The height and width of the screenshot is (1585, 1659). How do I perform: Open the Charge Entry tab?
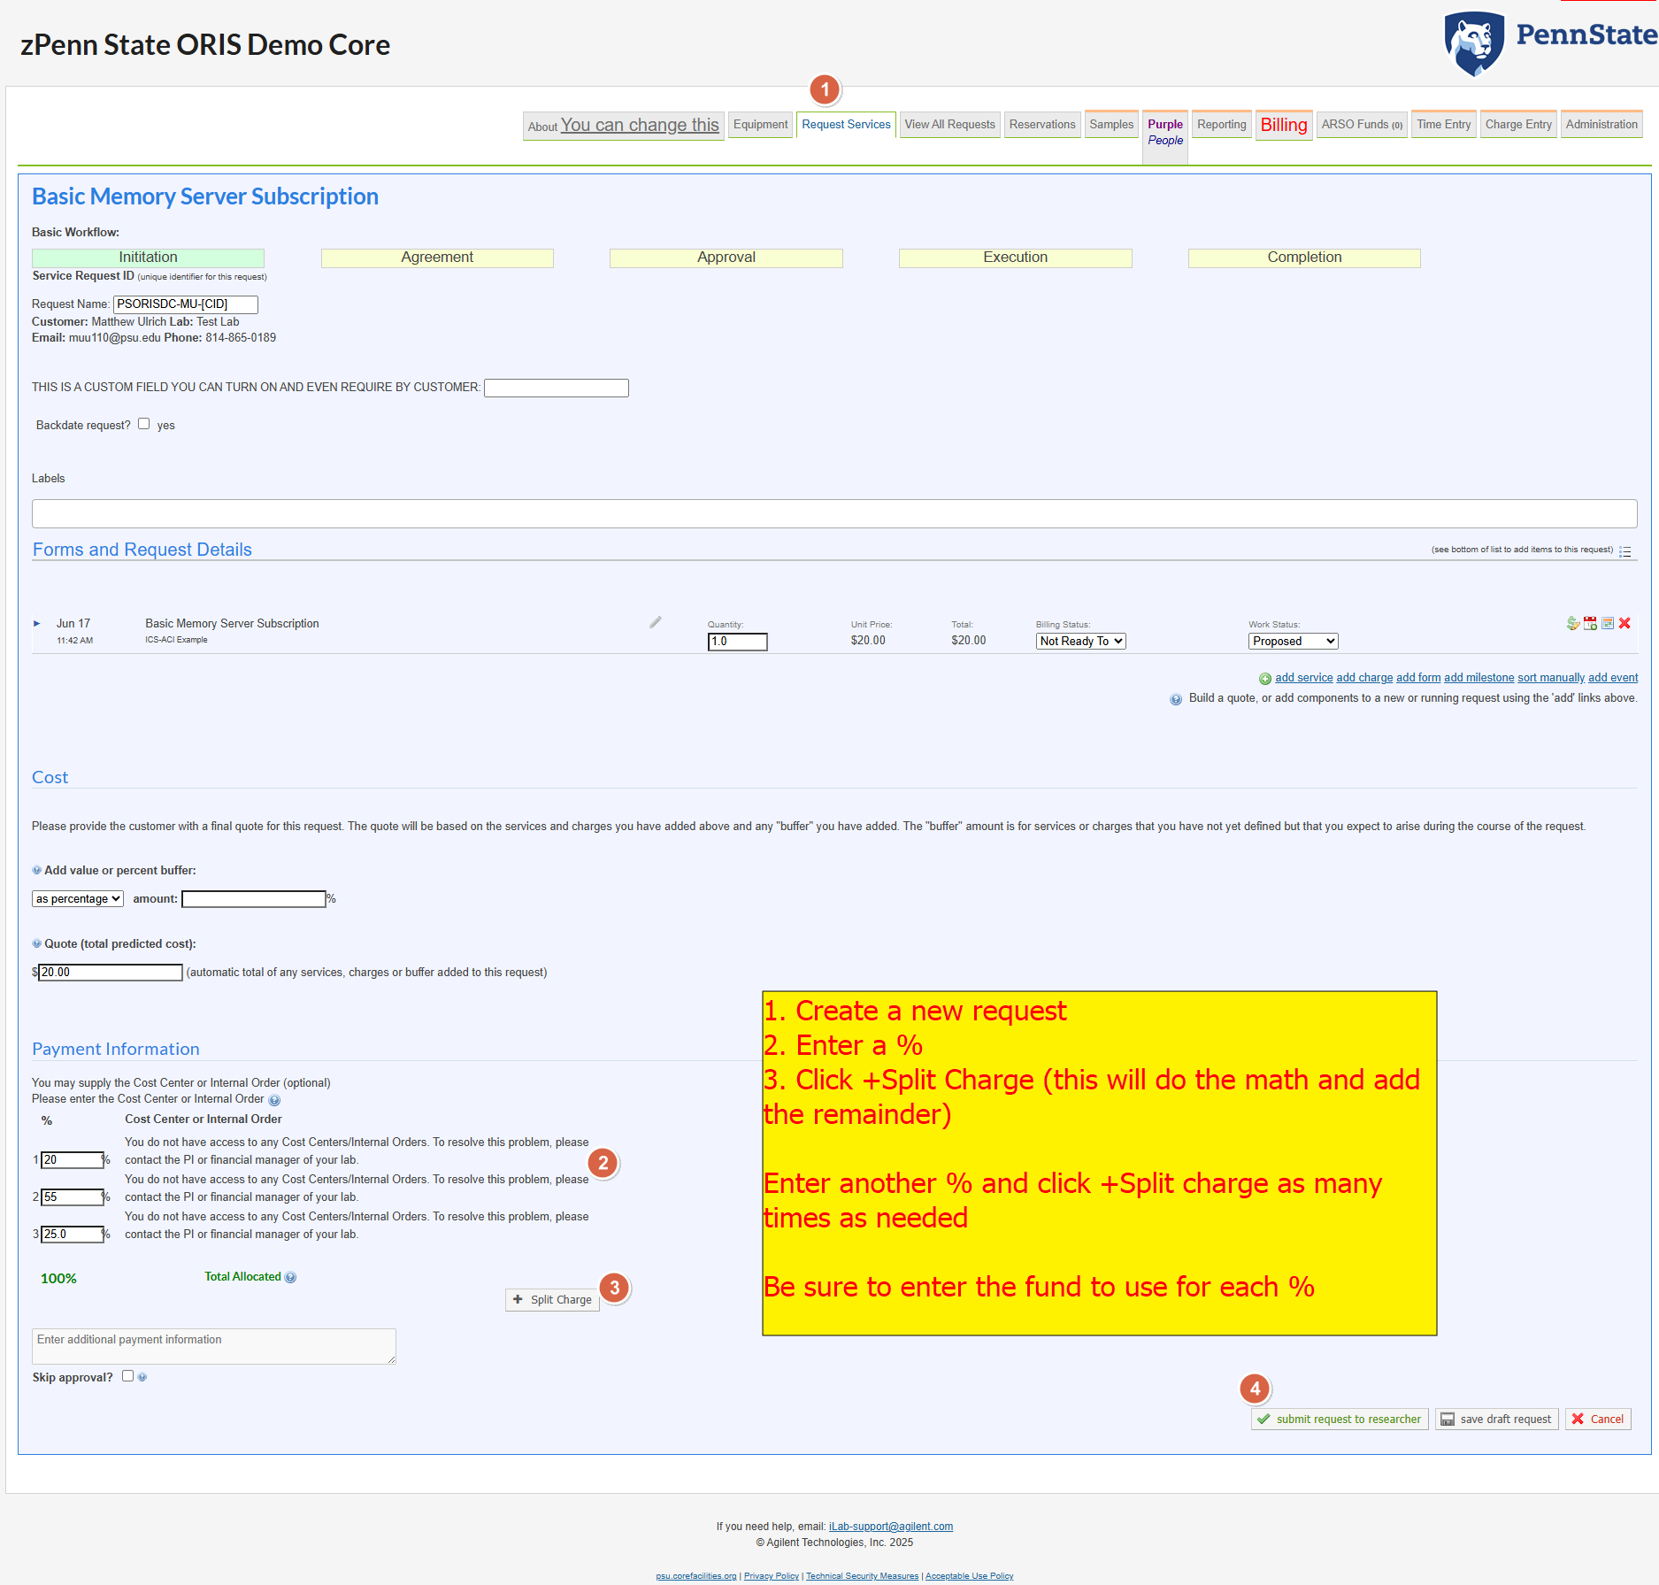pyautogui.click(x=1518, y=125)
